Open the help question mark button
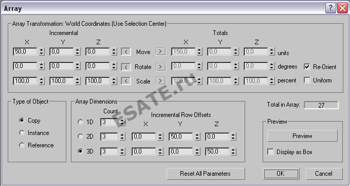This screenshot has height=186, width=350. [x=330, y=8]
